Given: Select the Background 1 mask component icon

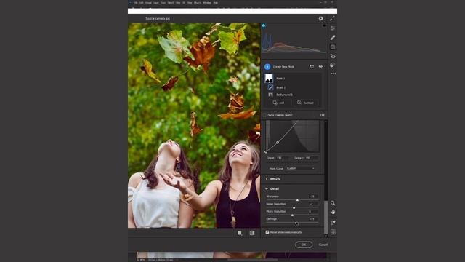Looking at the screenshot, I should pyautogui.click(x=270, y=95).
